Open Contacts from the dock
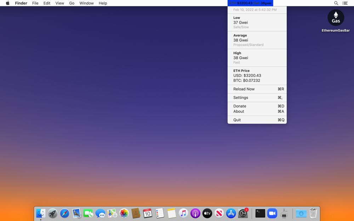Screen dimensions: 354x221 136,213
